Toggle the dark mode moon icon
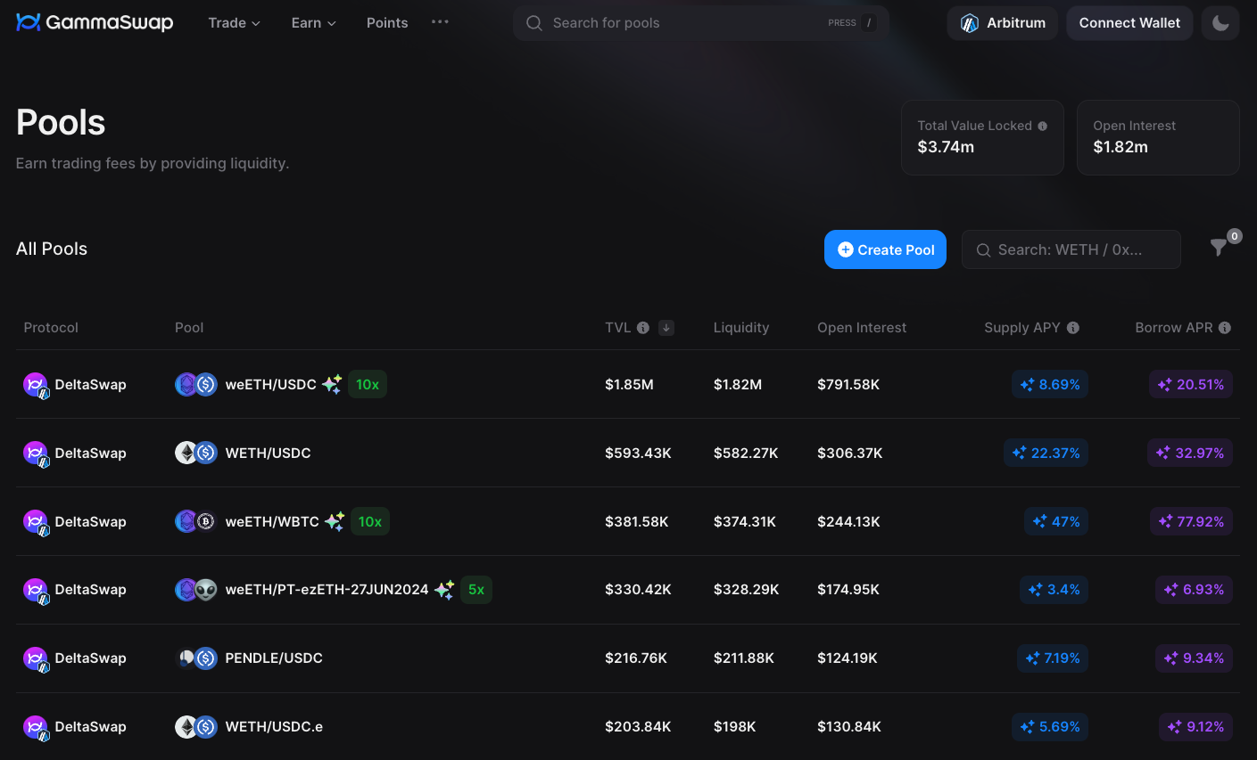The width and height of the screenshot is (1257, 760). [1220, 23]
